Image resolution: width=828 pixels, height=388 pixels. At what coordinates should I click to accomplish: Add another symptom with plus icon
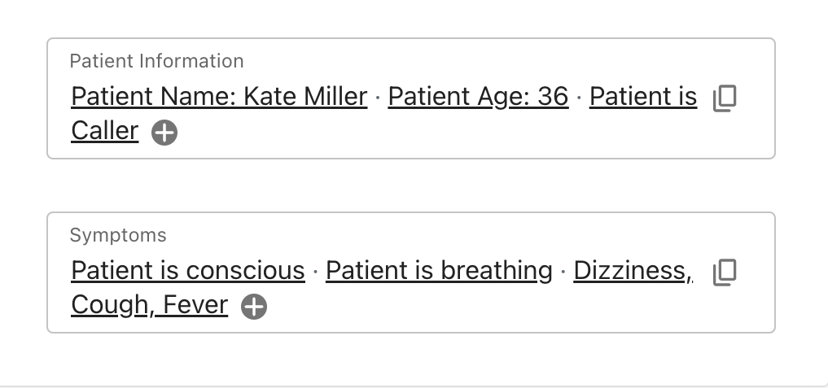(254, 307)
